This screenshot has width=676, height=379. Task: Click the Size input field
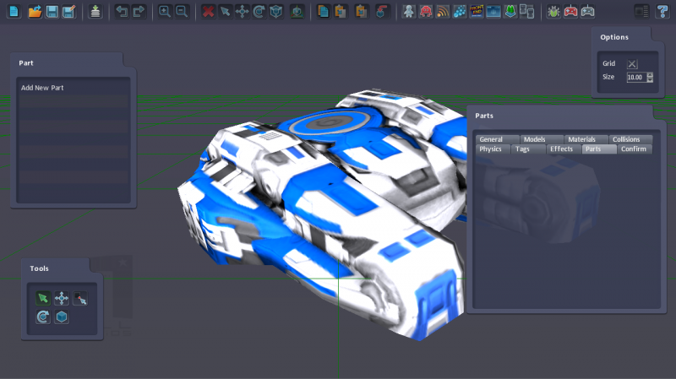pos(635,77)
